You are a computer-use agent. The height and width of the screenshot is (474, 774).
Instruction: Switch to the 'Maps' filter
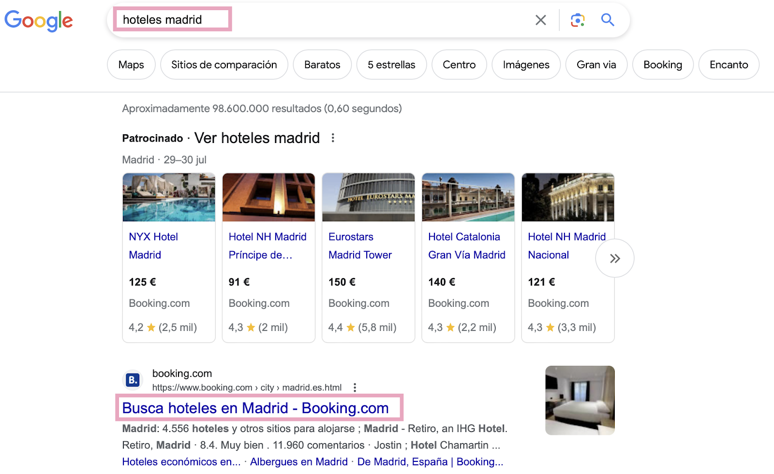pos(131,64)
